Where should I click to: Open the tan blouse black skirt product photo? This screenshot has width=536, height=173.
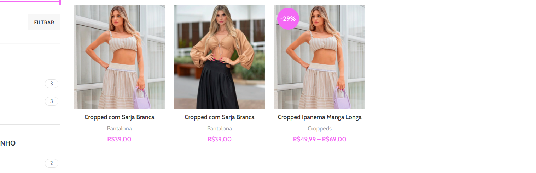tap(219, 56)
